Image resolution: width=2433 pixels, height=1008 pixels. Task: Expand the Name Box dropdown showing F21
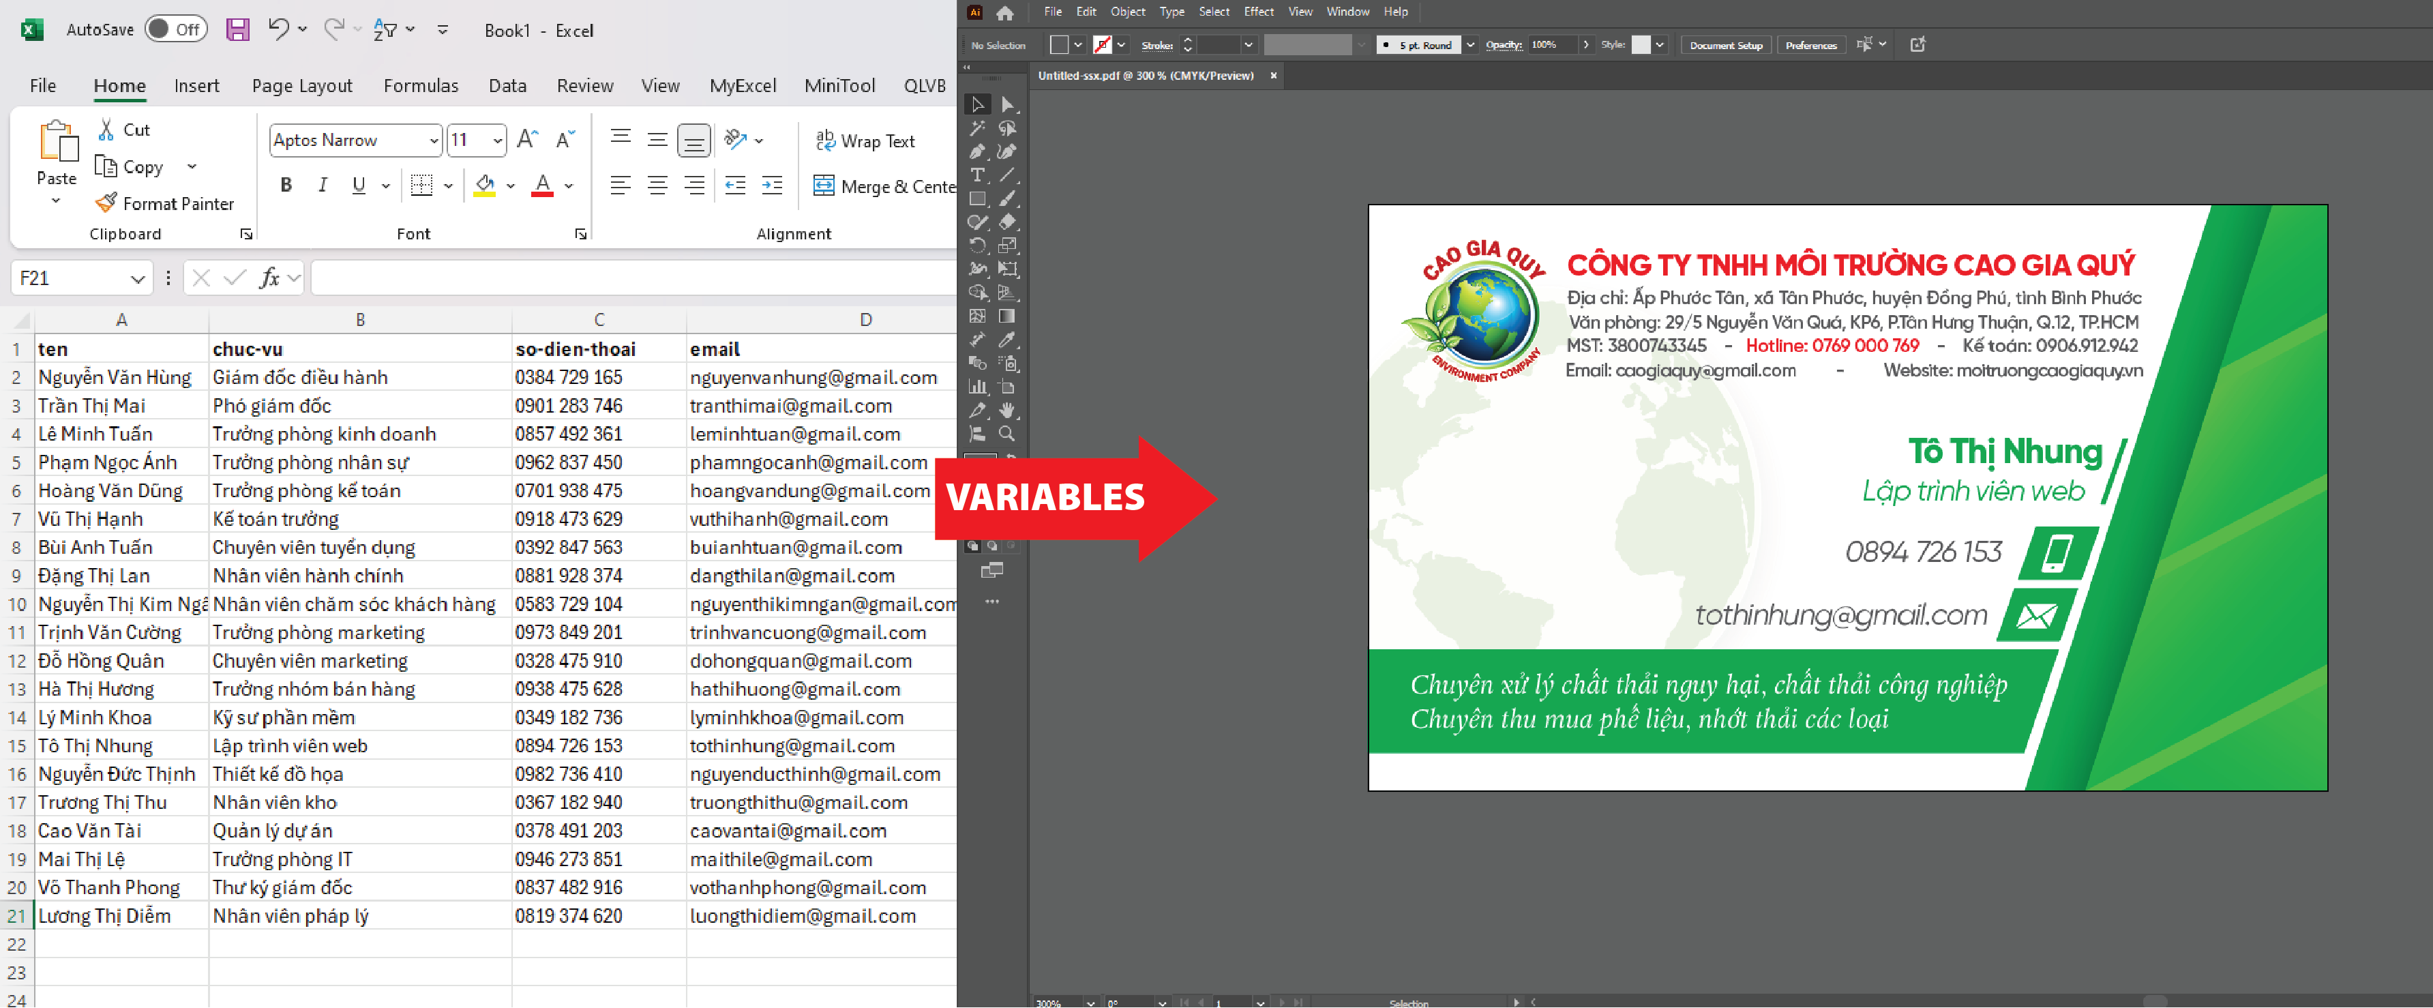[x=138, y=279]
